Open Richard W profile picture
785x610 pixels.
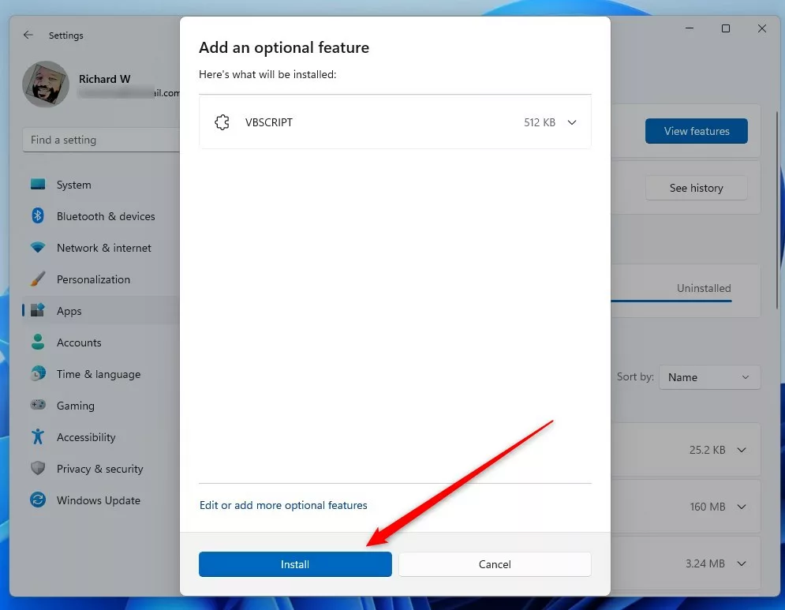[46, 84]
